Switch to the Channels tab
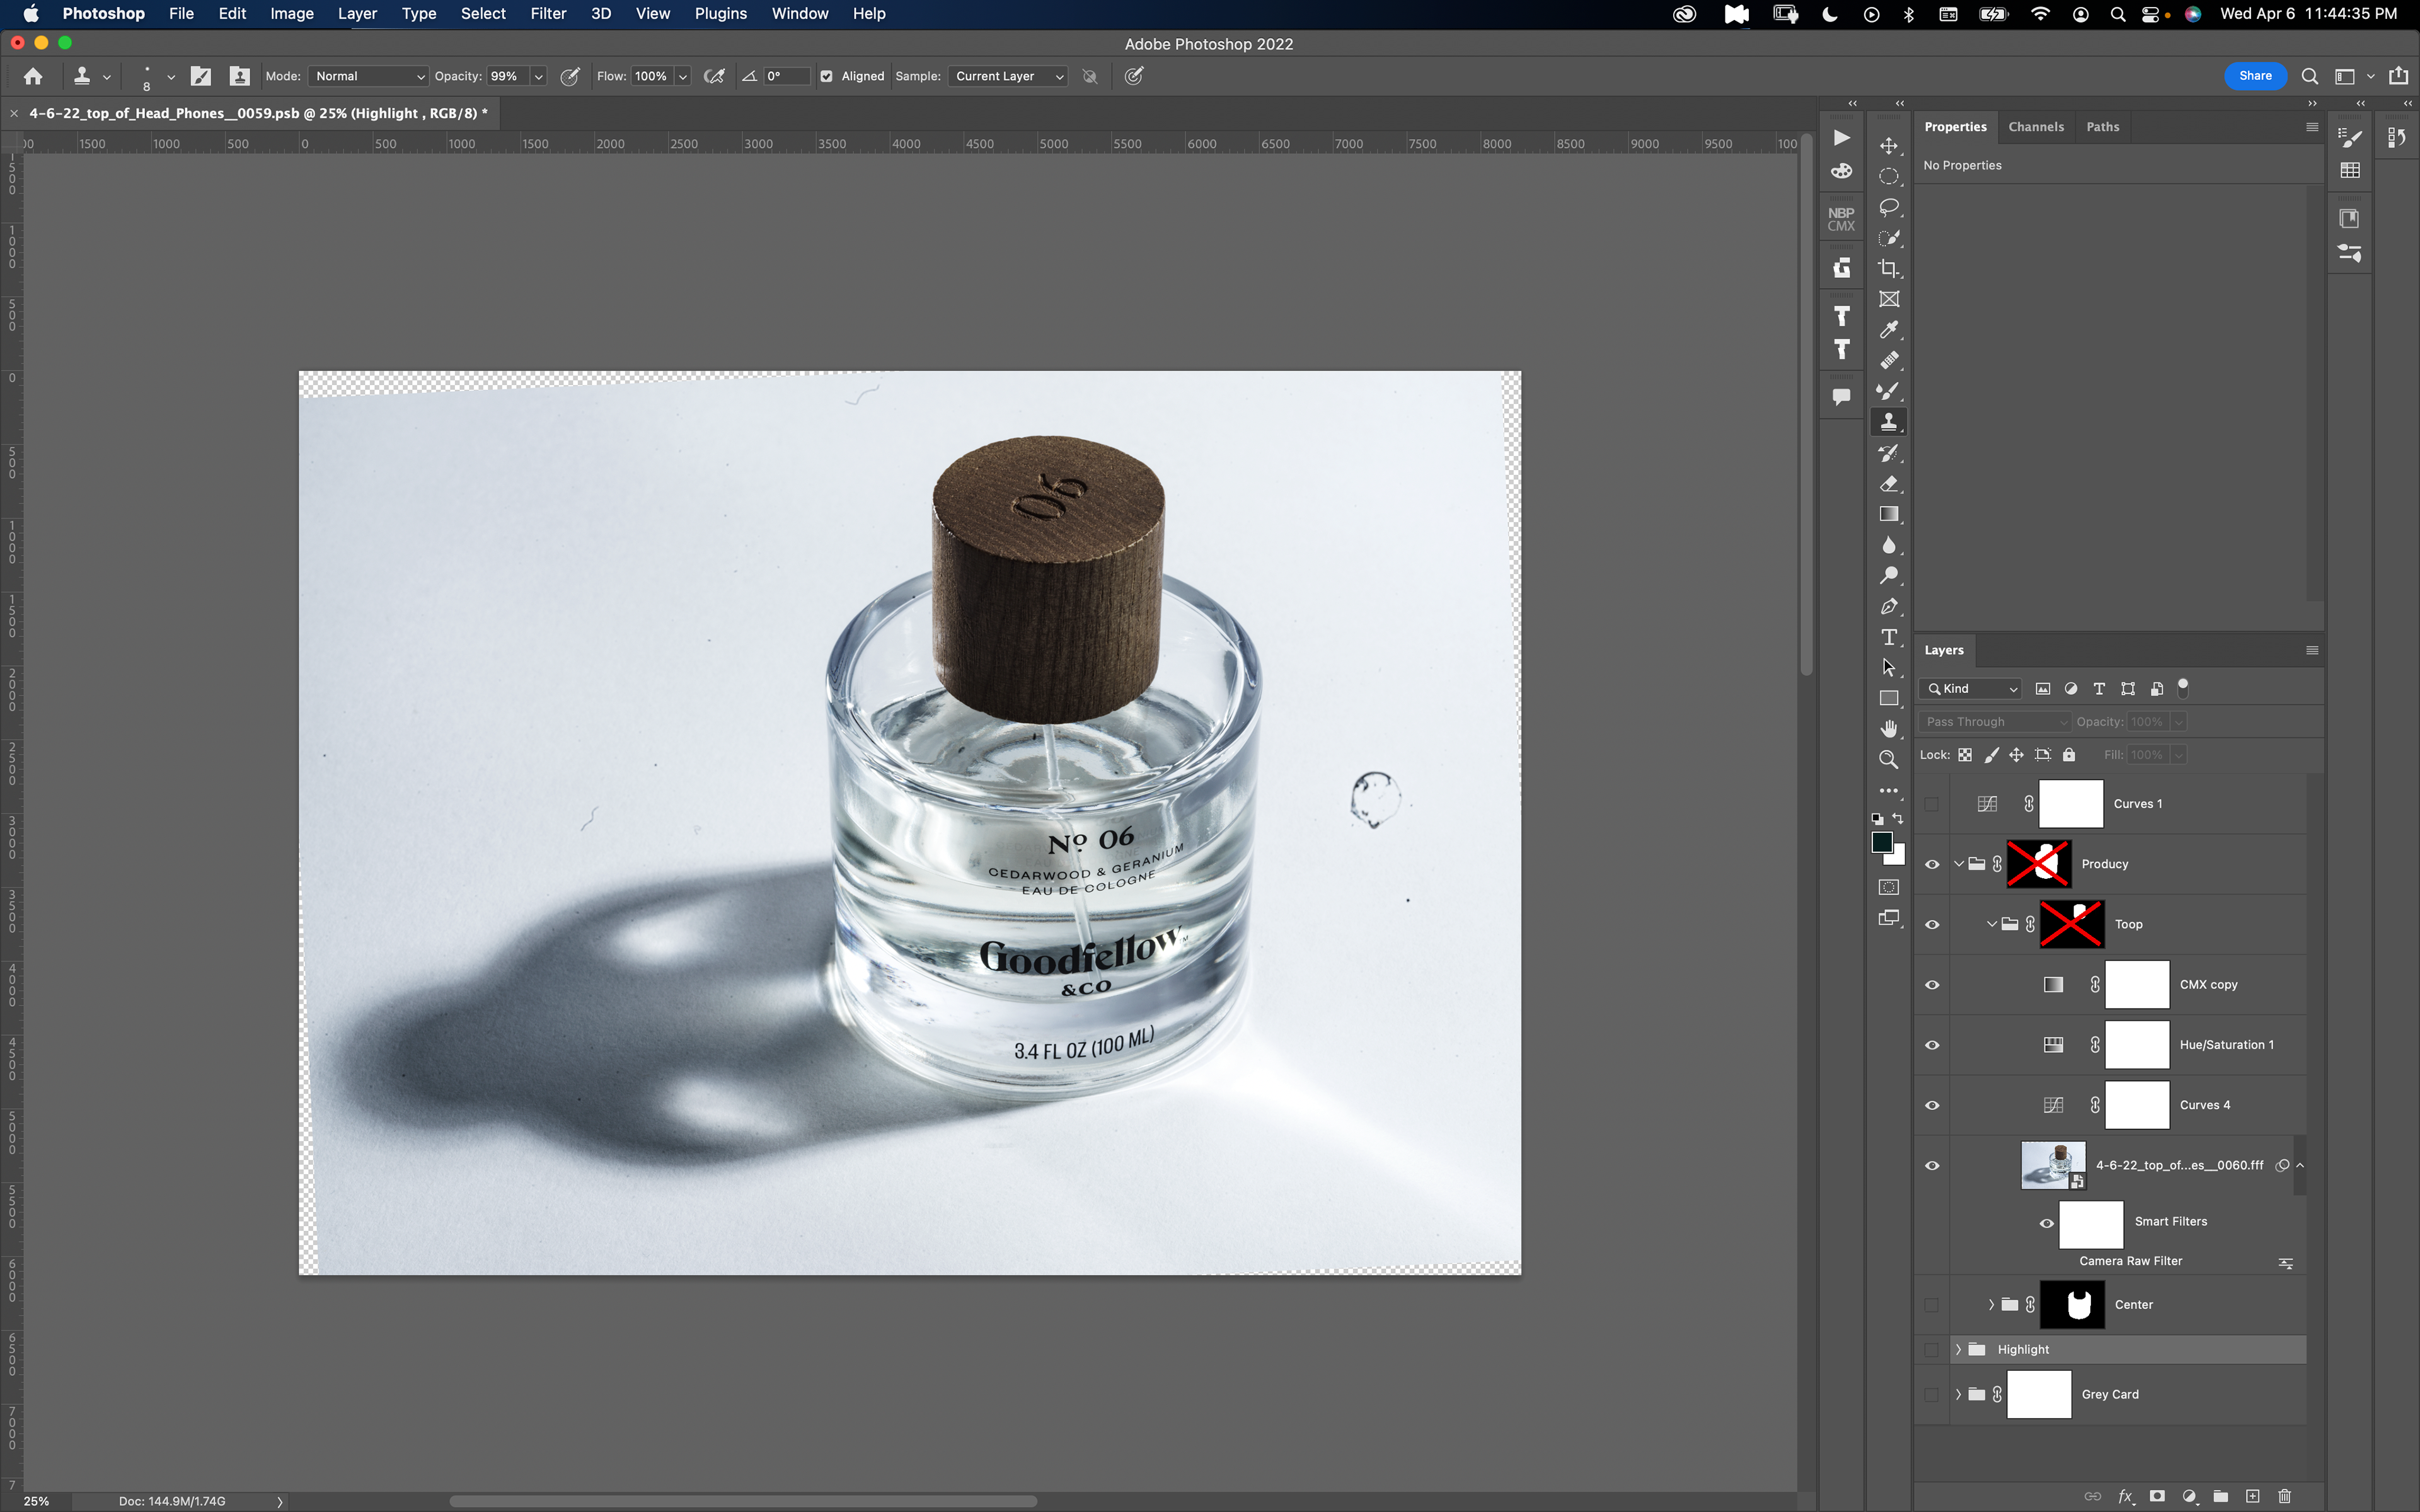The width and height of the screenshot is (2420, 1512). [x=2035, y=127]
